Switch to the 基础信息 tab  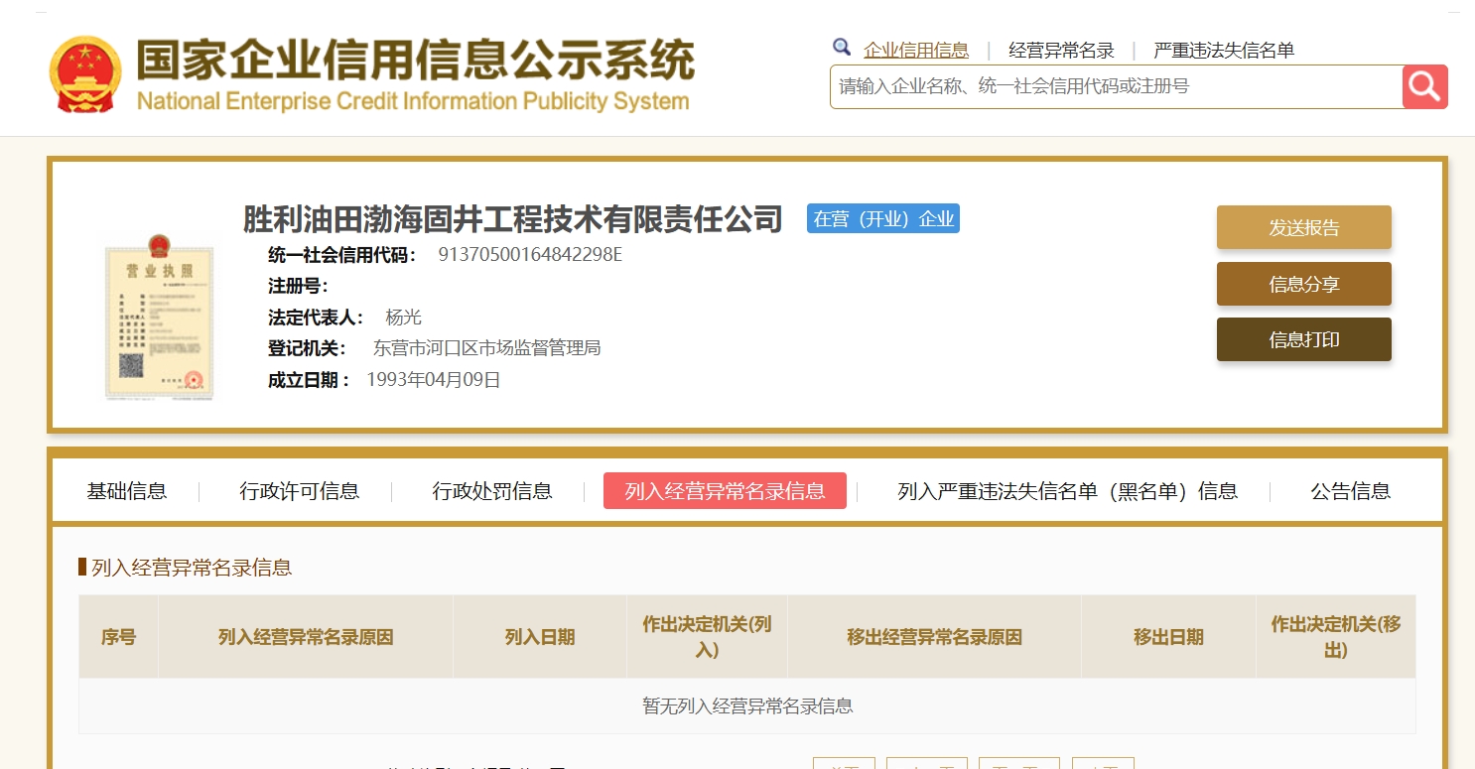click(127, 491)
